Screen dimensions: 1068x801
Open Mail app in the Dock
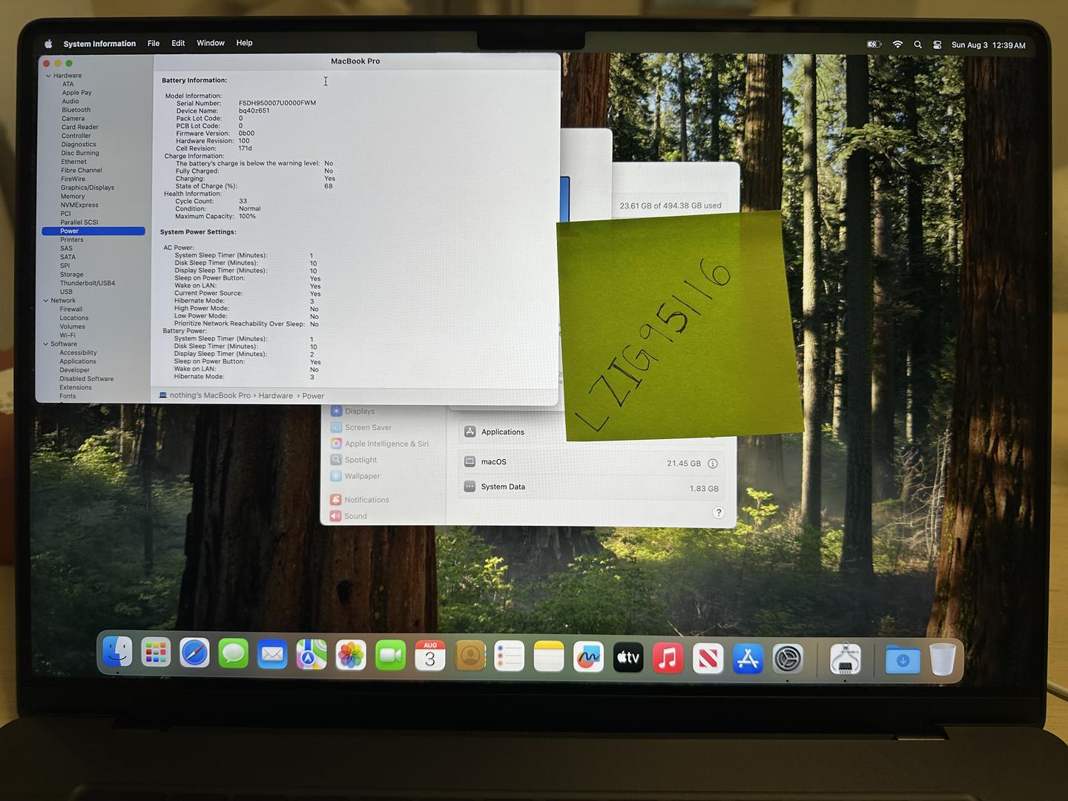point(272,654)
